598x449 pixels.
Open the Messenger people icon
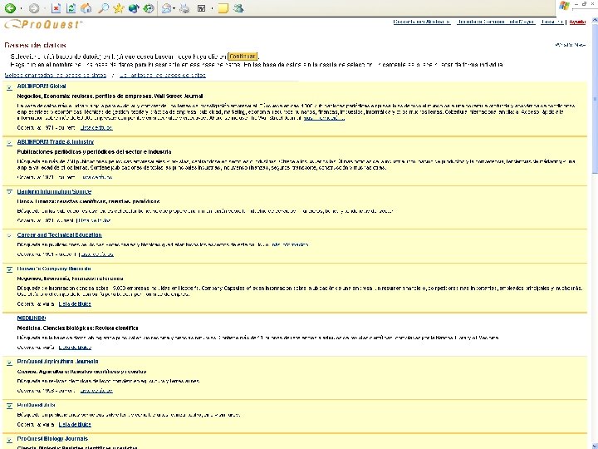238,8
